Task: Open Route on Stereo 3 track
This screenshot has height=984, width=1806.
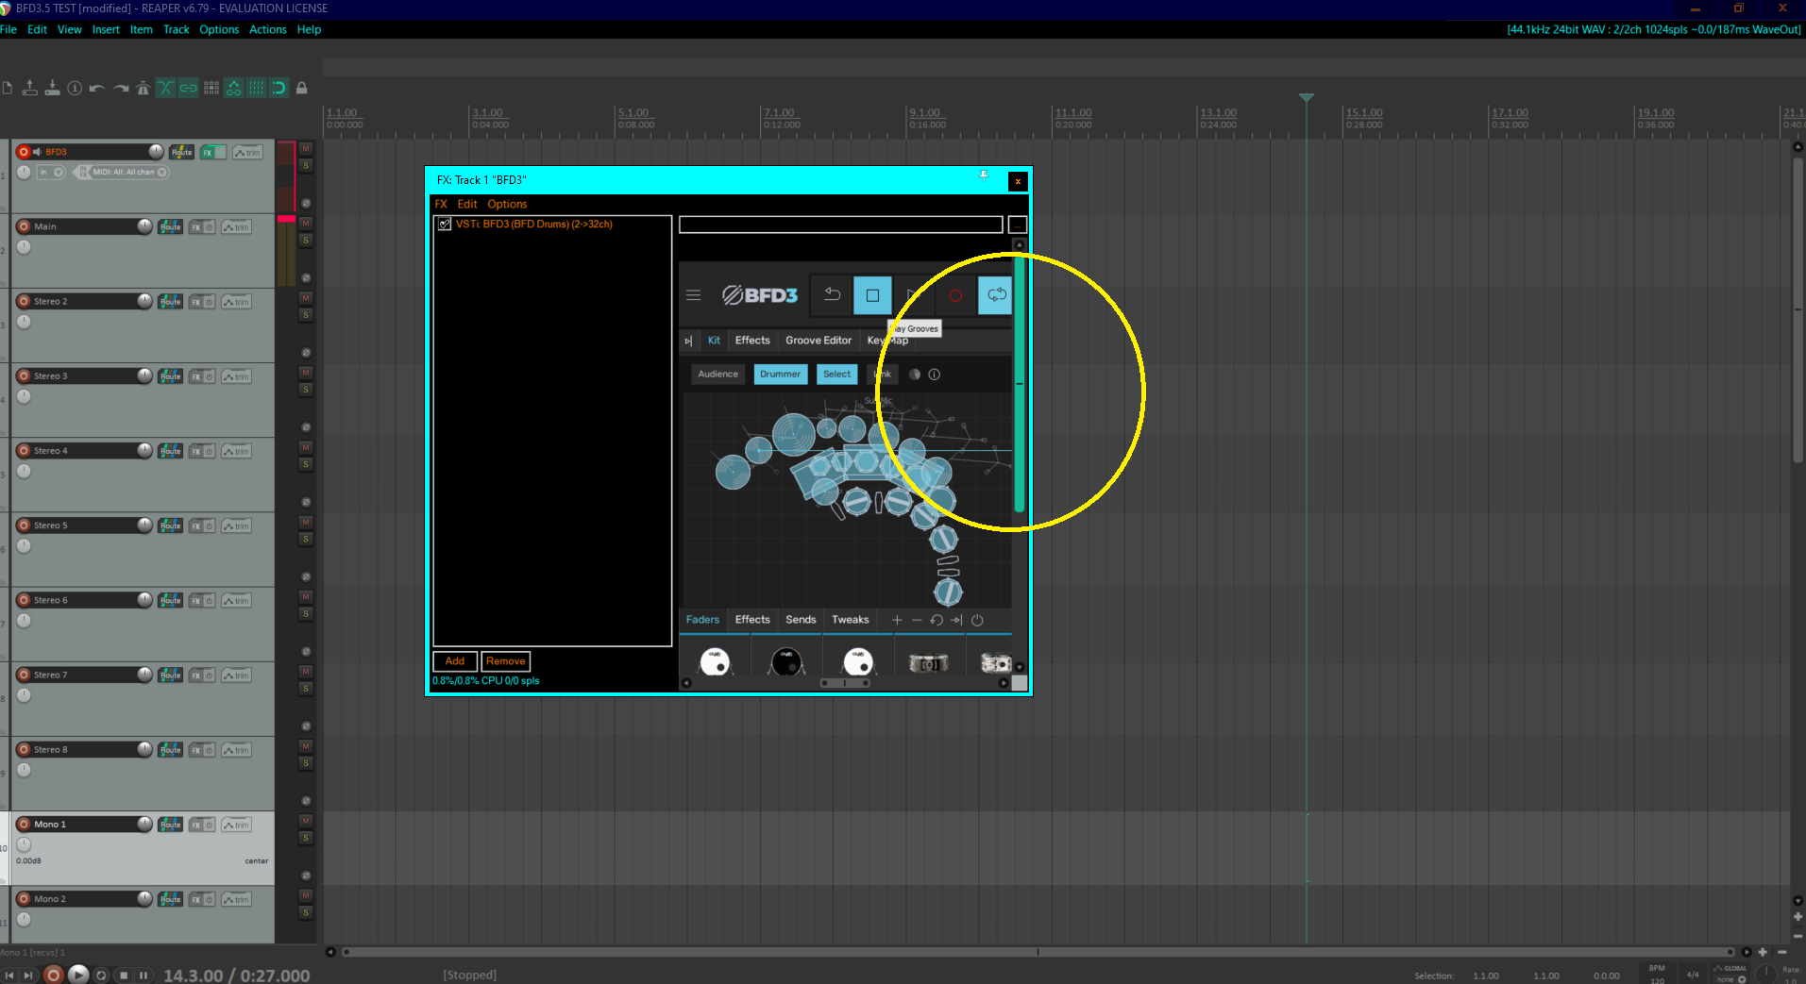Action: 170,376
